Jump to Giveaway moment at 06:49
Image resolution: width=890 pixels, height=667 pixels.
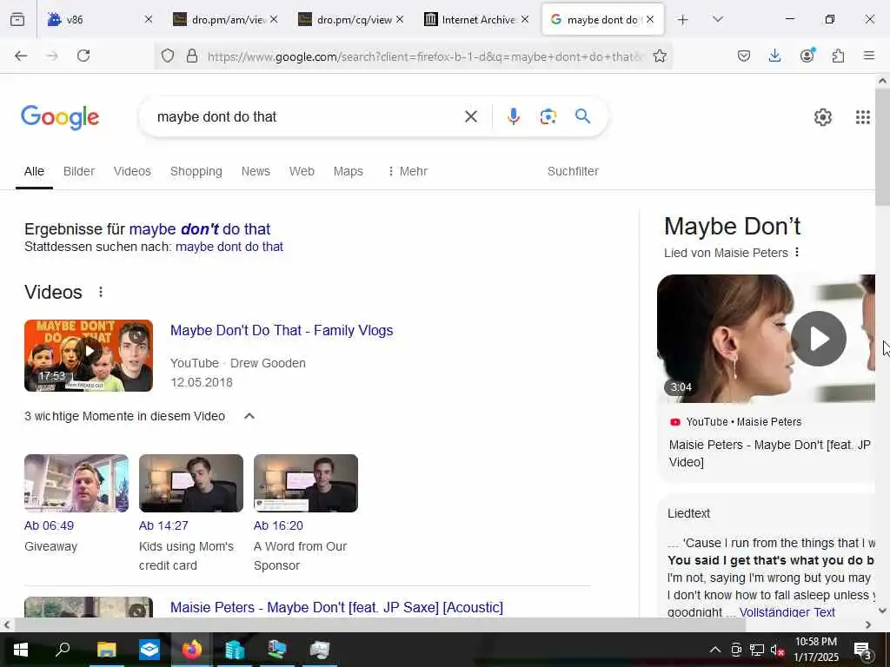pyautogui.click(x=76, y=483)
